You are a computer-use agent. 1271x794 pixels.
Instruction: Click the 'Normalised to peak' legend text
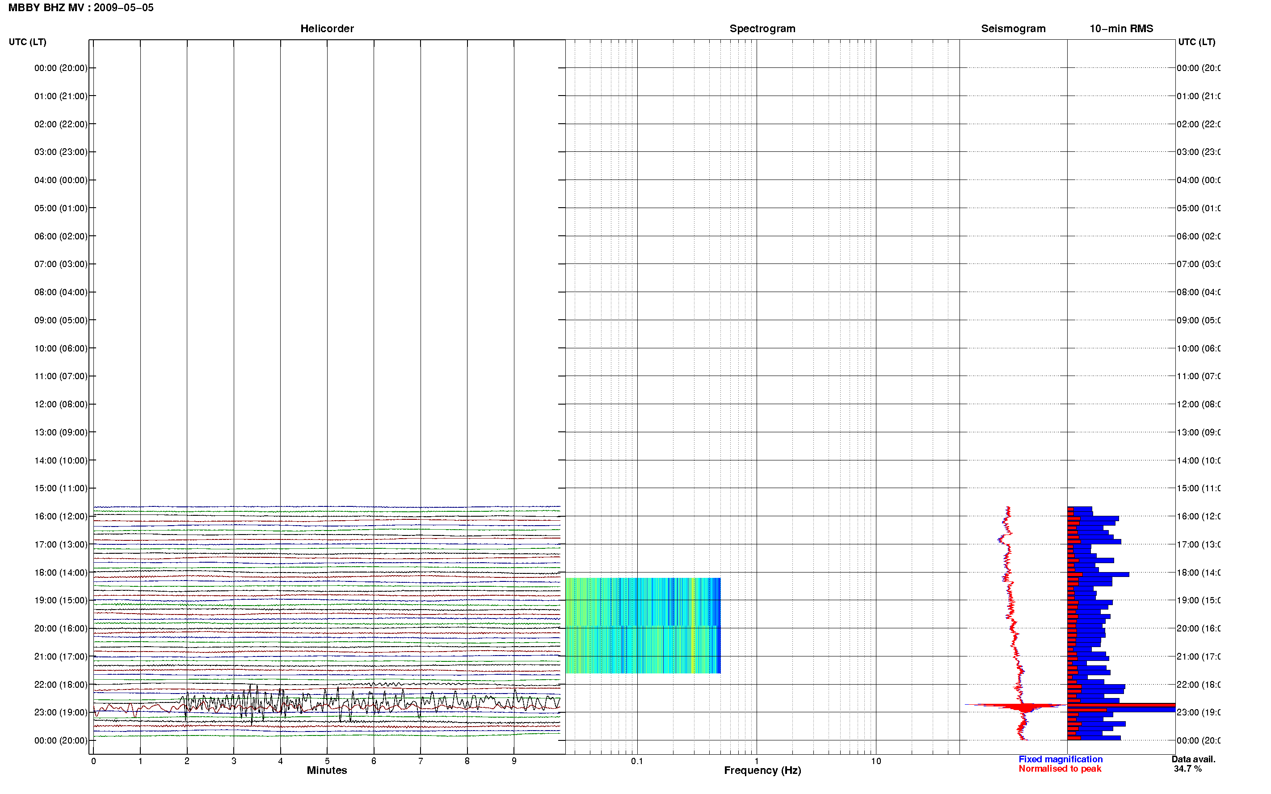pyautogui.click(x=1060, y=769)
